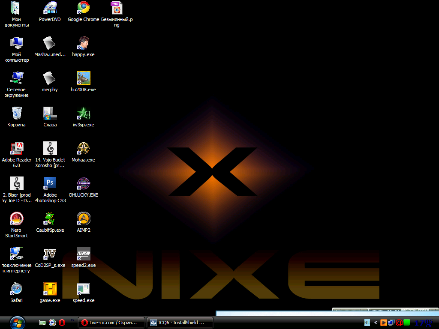Select the Safari browser shortcut
439x329 pixels.
click(x=16, y=289)
